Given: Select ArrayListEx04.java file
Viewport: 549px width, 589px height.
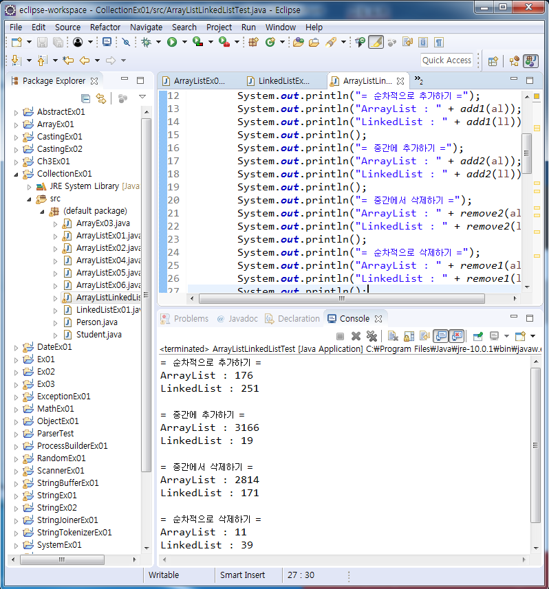Looking at the screenshot, I should tap(108, 260).
